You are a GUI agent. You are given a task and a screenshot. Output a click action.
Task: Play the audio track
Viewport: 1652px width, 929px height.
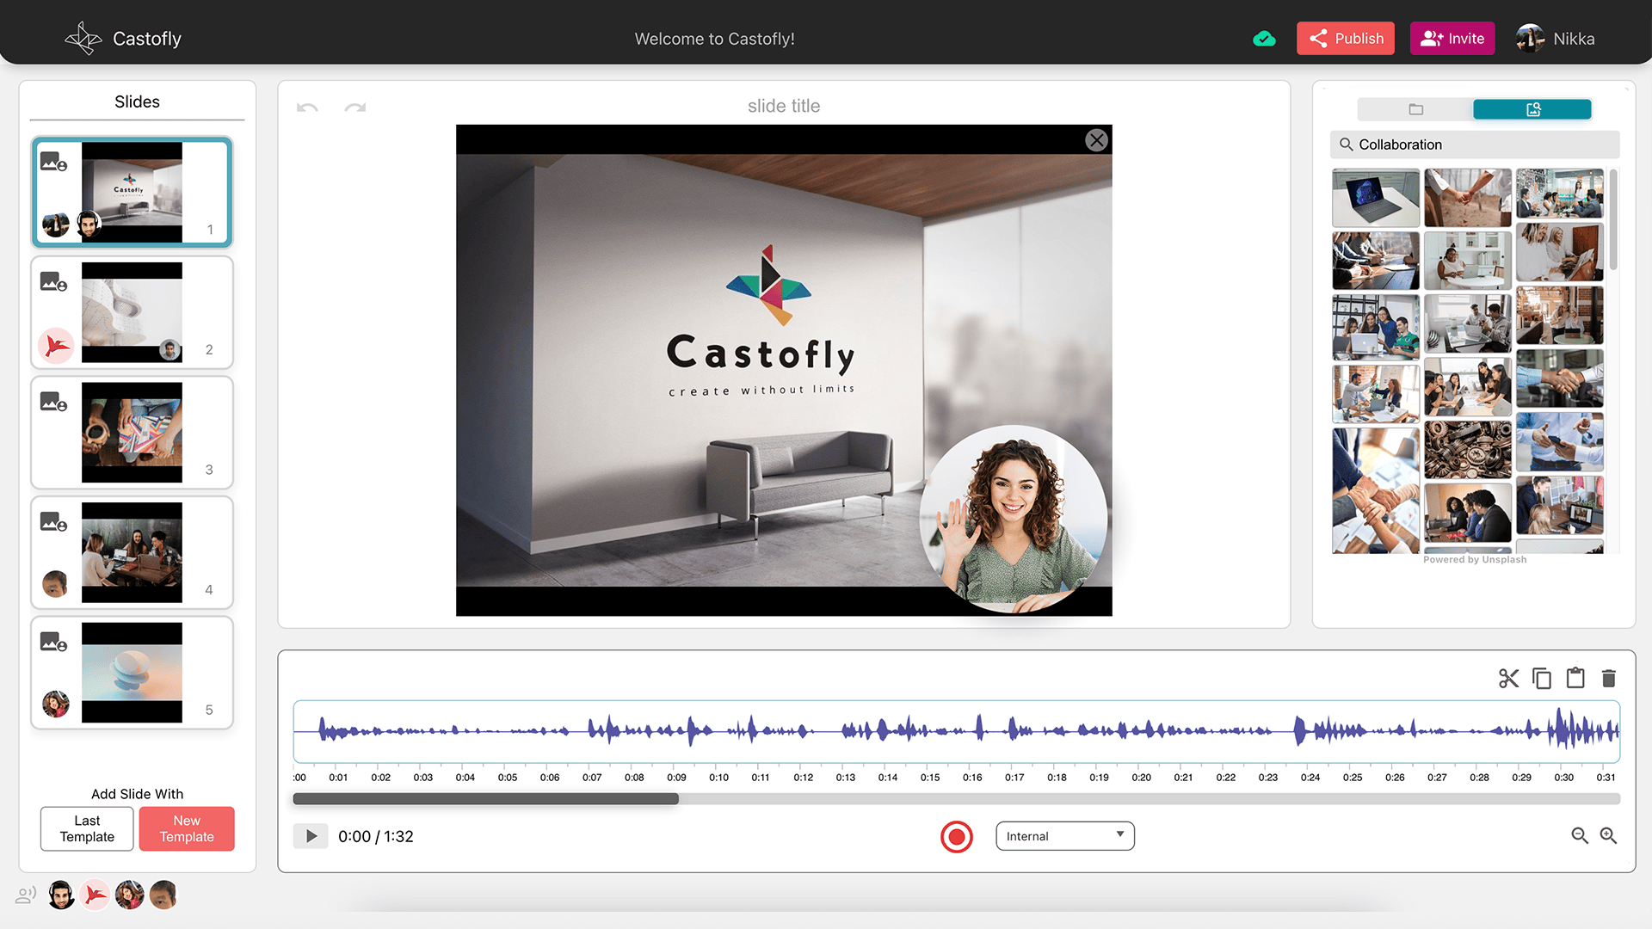311,836
